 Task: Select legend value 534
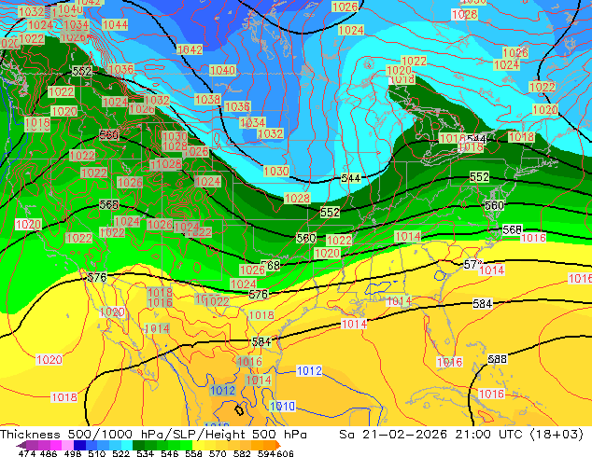[145, 453]
